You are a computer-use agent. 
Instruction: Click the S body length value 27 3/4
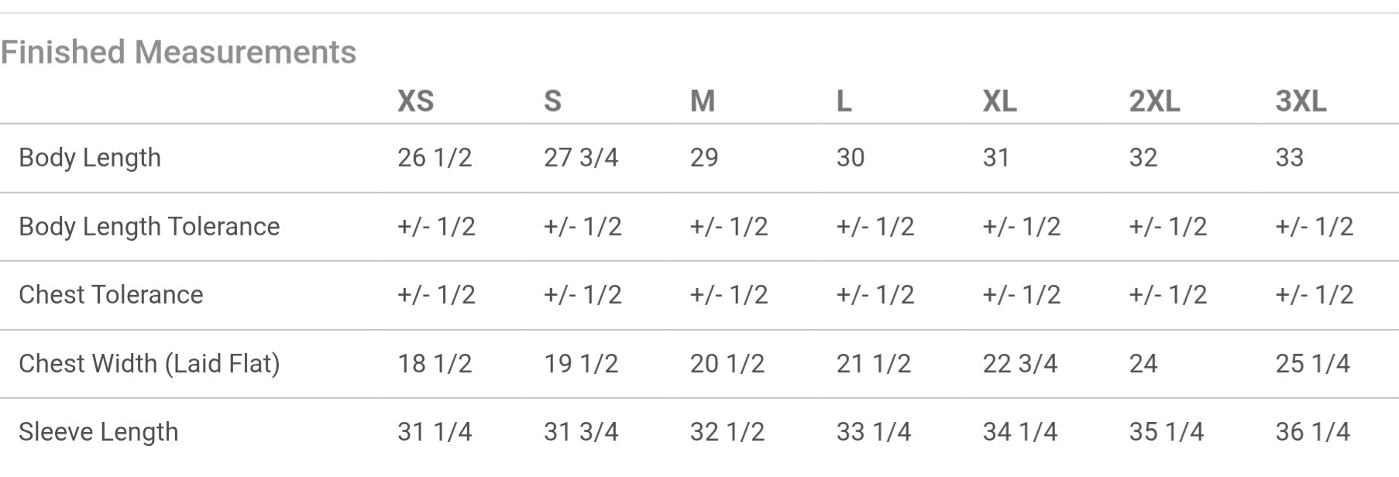(581, 157)
